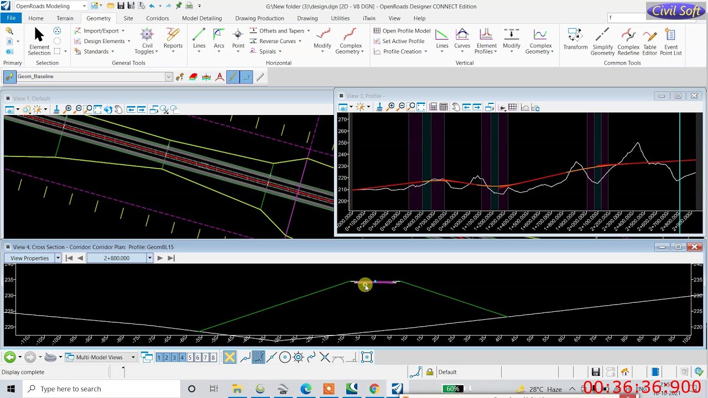Click Update View brush in View 3 Profile
Screen dimensions: 708x398
pos(379,107)
